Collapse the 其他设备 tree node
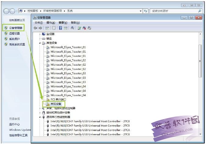 click(x=40, y=43)
